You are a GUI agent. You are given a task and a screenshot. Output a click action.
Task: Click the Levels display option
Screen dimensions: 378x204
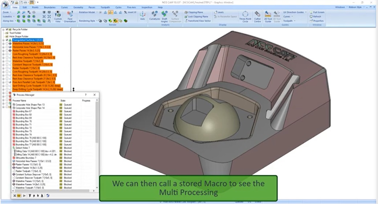click(x=219, y=12)
